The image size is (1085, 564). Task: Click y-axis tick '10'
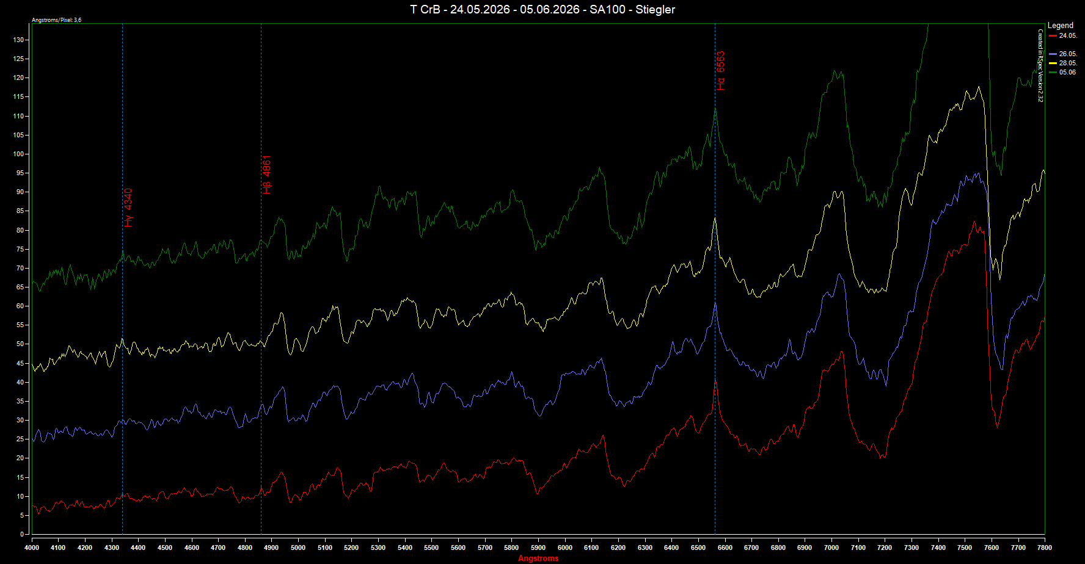click(20, 496)
